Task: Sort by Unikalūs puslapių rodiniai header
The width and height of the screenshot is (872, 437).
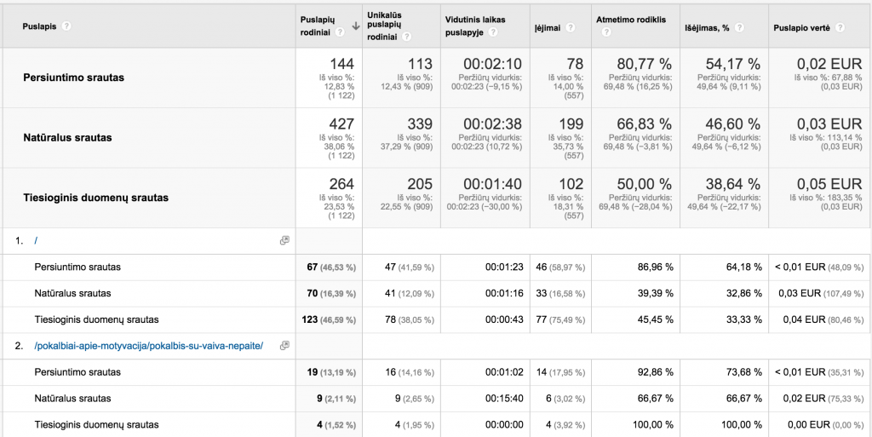Action: pos(384,26)
